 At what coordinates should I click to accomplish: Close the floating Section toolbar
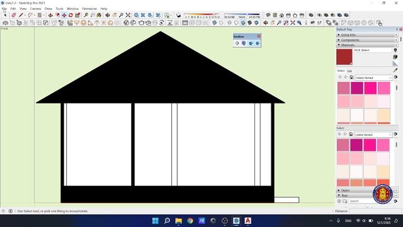tap(259, 37)
